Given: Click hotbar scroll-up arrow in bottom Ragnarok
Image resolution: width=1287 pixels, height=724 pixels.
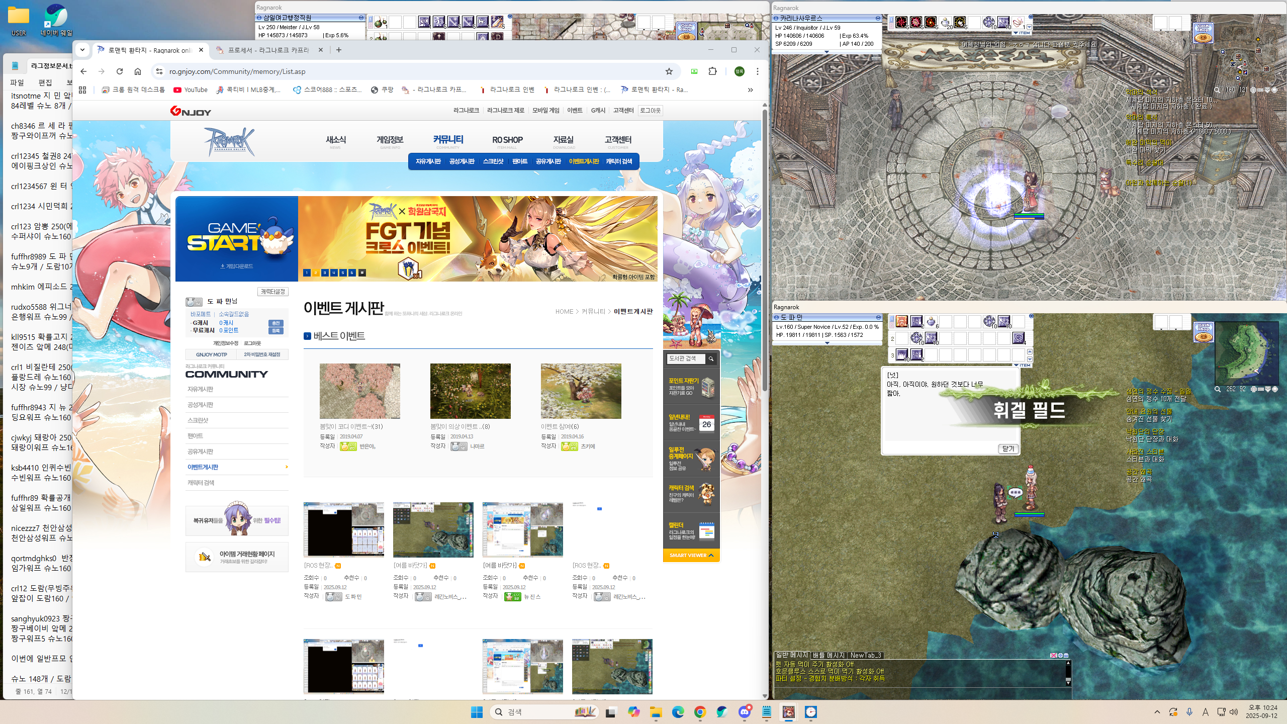Looking at the screenshot, I should [1030, 351].
